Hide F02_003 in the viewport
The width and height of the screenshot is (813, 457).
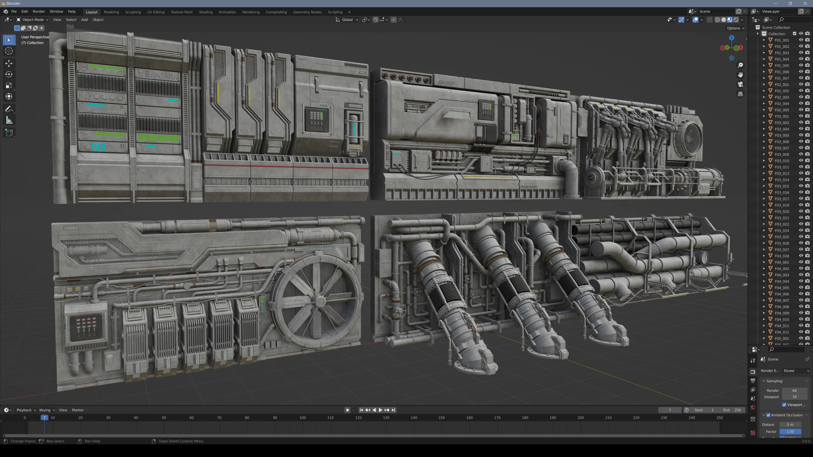[801, 97]
